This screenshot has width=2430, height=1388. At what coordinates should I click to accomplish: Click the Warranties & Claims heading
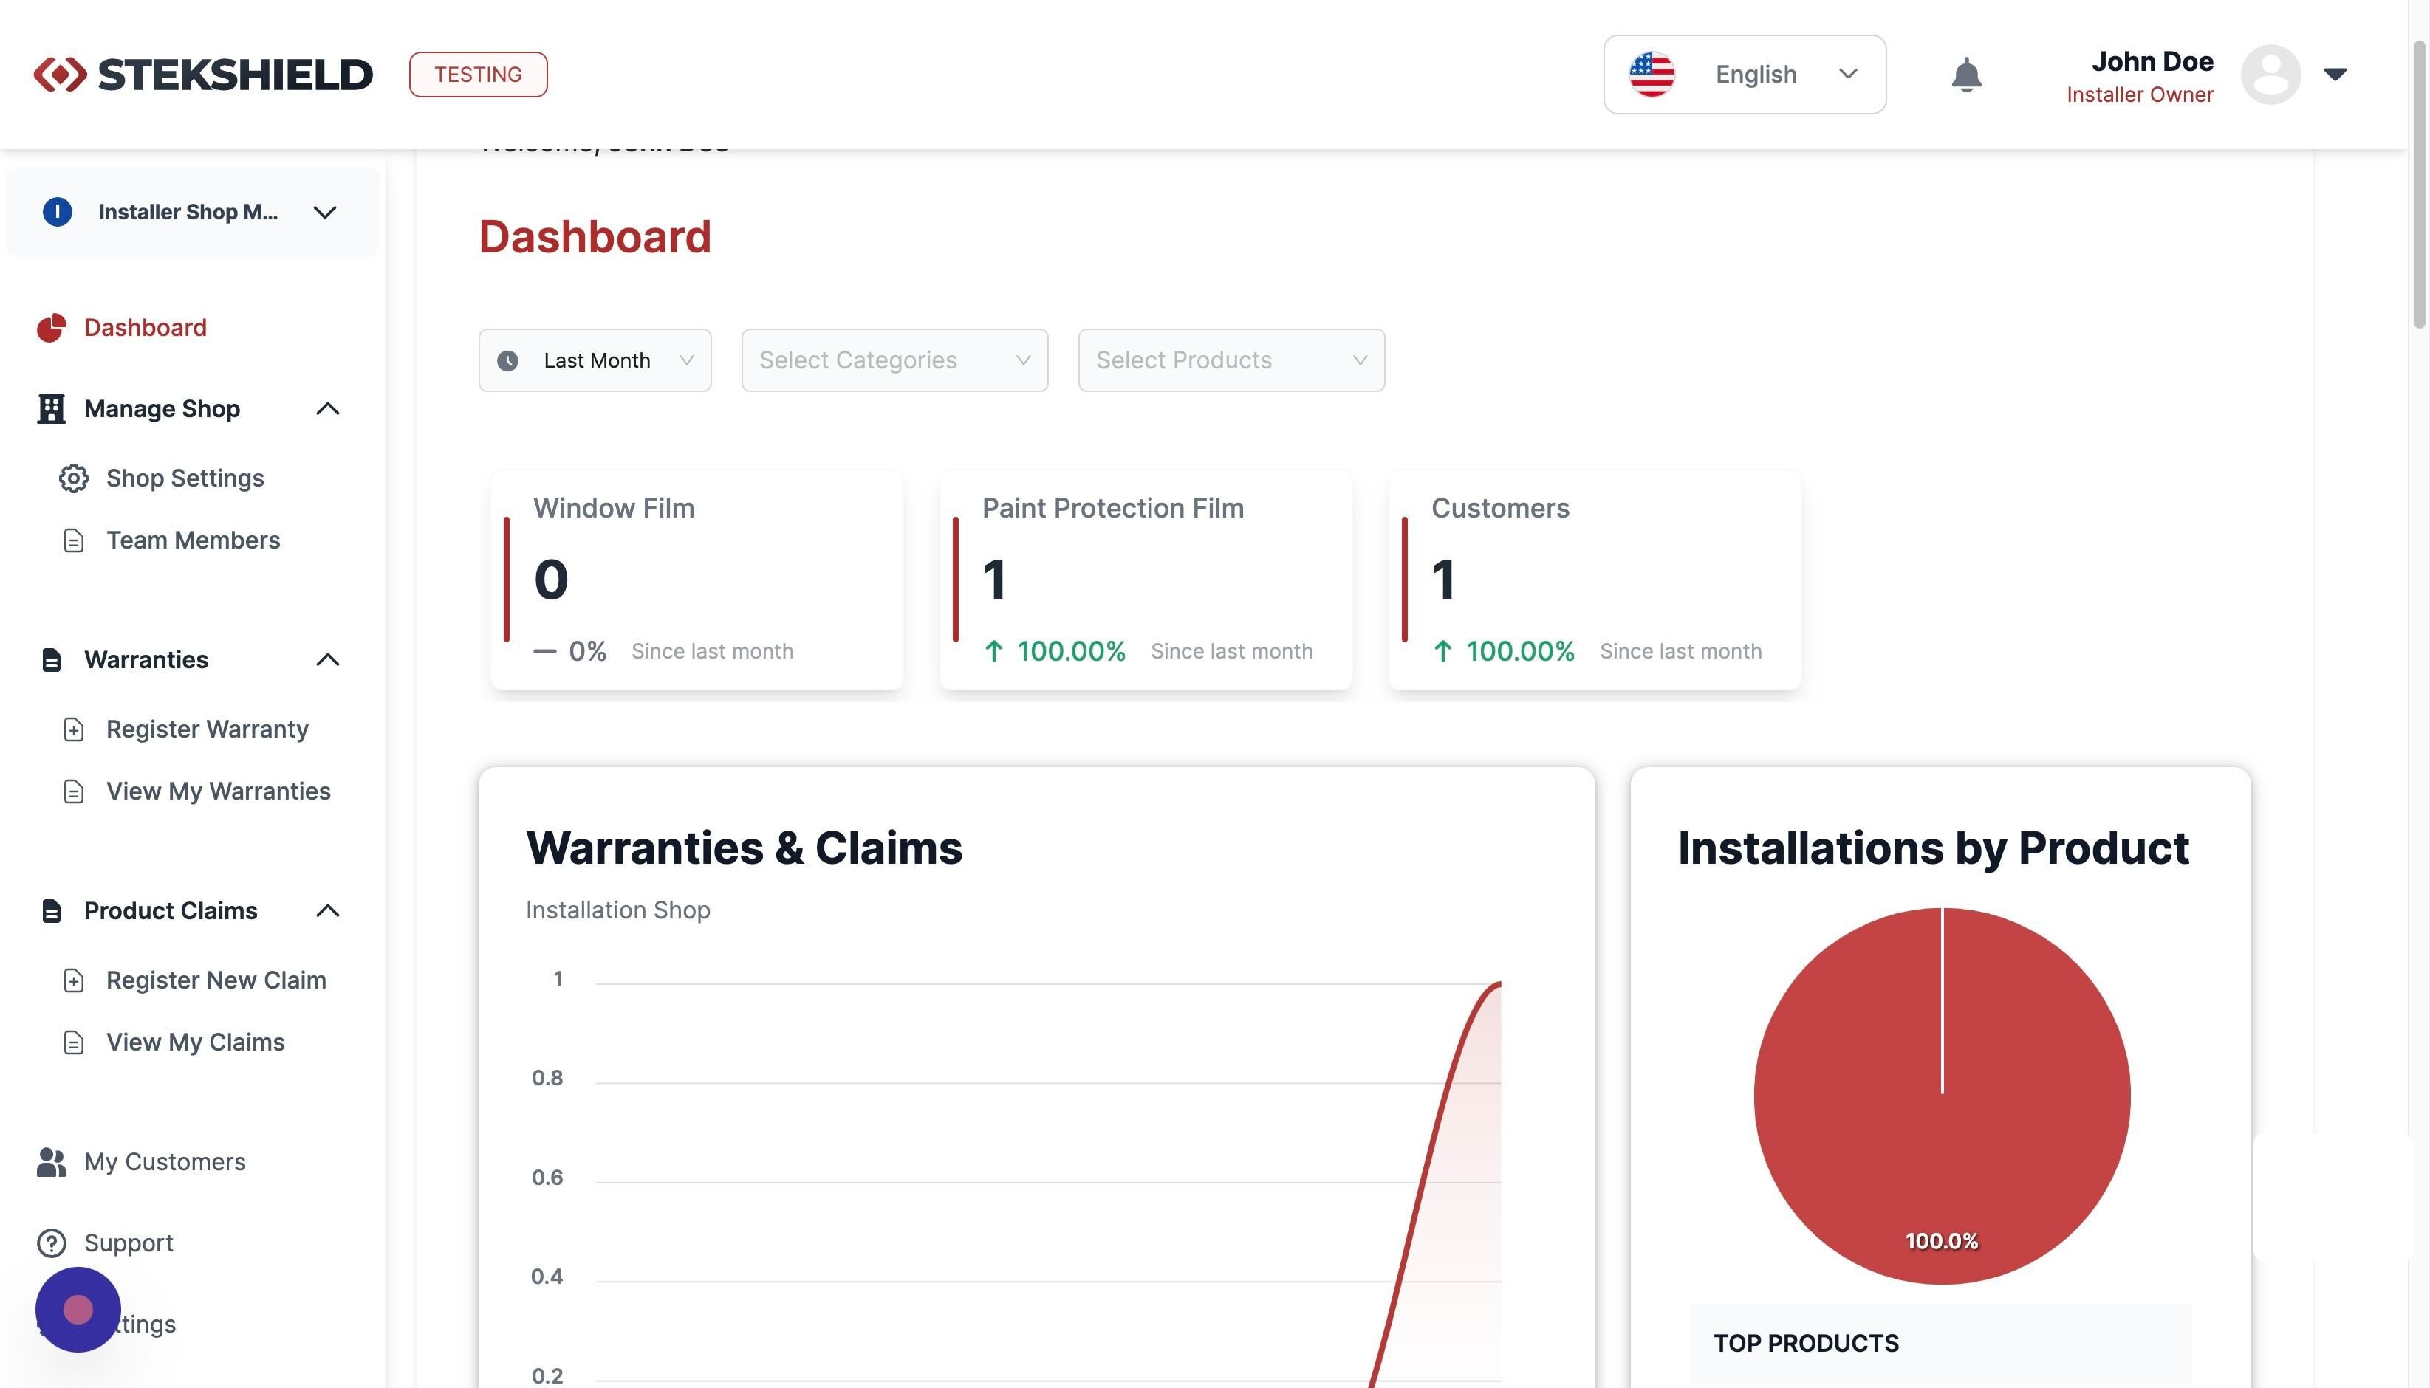click(744, 848)
